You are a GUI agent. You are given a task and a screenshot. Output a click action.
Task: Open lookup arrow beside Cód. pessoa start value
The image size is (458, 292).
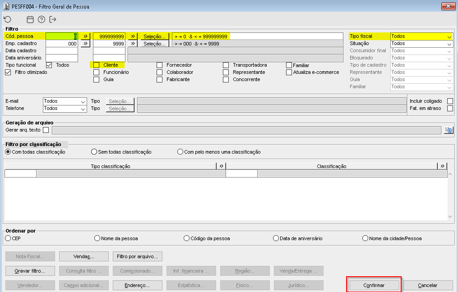[x=85, y=36]
